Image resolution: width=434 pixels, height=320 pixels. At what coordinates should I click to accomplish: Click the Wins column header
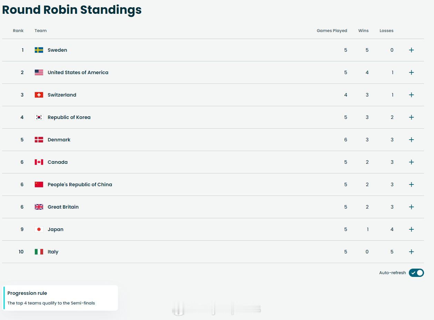pyautogui.click(x=363, y=31)
